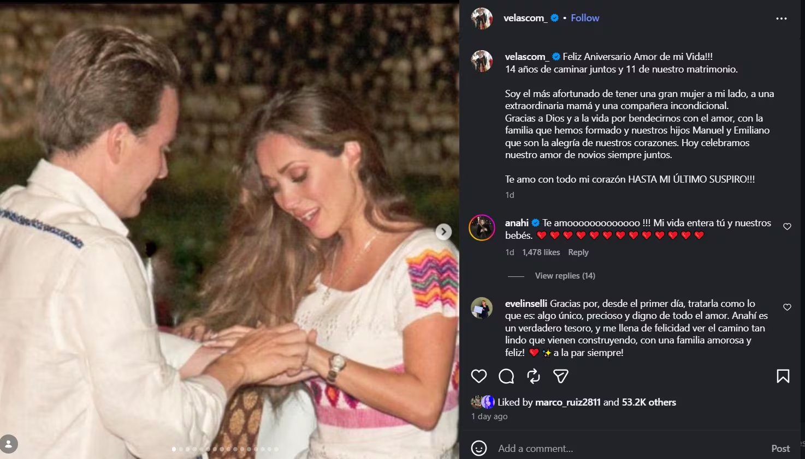Toggle like state on the post heart

pyautogui.click(x=479, y=376)
